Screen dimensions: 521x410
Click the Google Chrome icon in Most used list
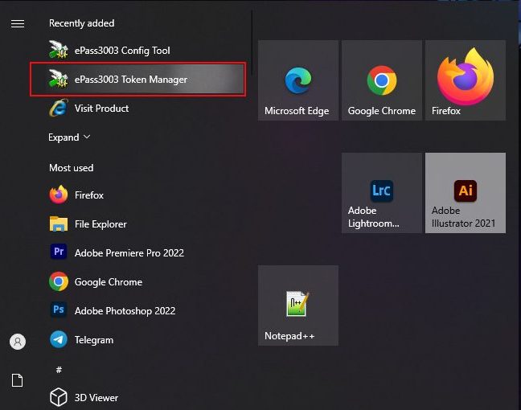coord(59,281)
